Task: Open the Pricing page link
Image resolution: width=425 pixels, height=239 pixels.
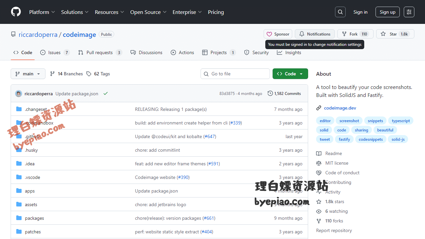Action: pyautogui.click(x=216, y=12)
